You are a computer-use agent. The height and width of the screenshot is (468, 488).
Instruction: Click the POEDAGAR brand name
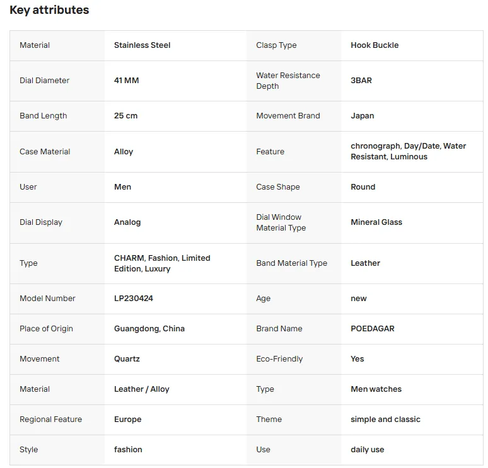tap(373, 328)
